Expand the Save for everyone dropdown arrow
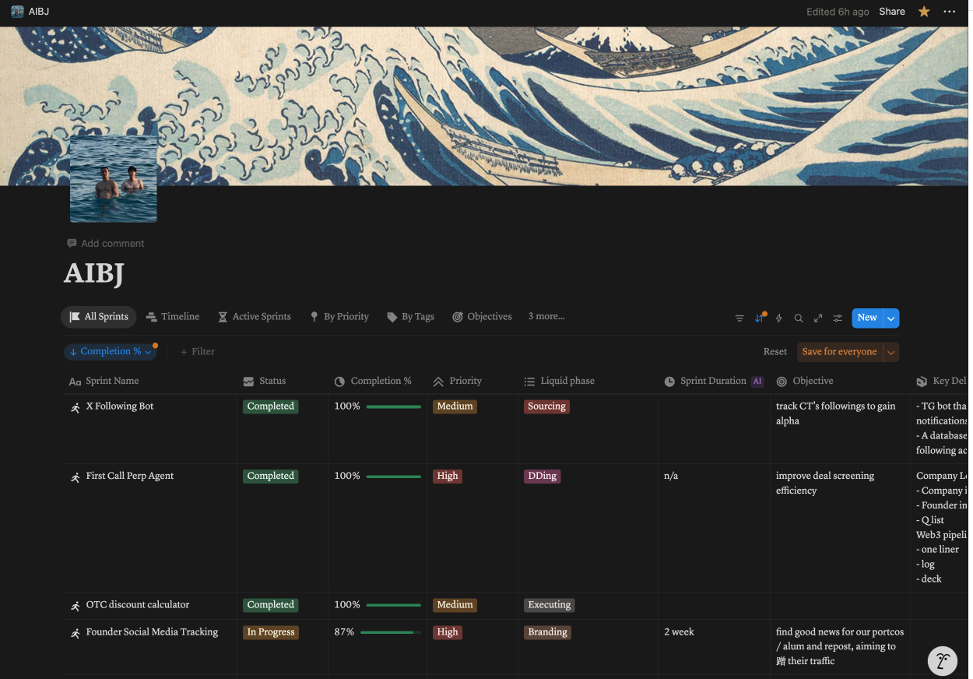 click(891, 352)
